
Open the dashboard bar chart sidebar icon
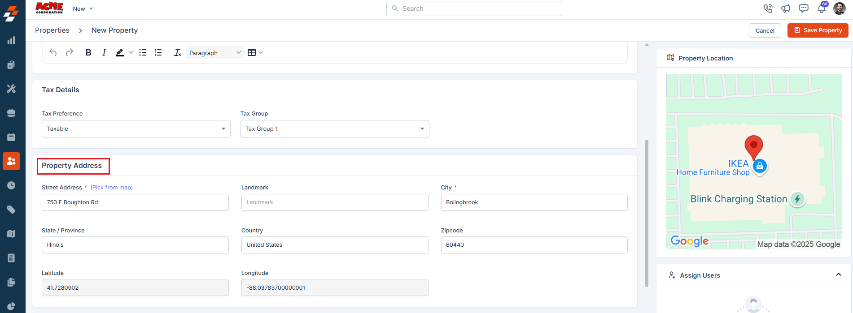[x=11, y=40]
